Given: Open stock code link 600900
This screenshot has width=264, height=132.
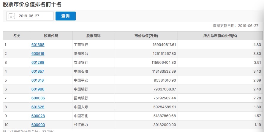Looking at the screenshot, I should click(x=38, y=125).
